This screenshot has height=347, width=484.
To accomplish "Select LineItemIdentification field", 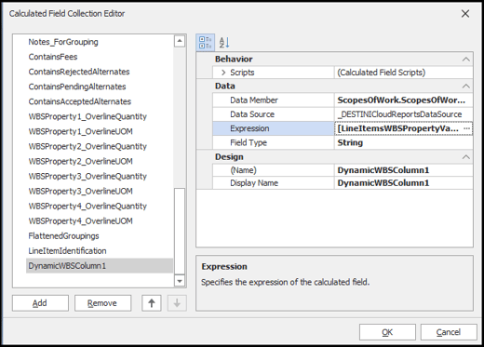I will pyautogui.click(x=67, y=251).
